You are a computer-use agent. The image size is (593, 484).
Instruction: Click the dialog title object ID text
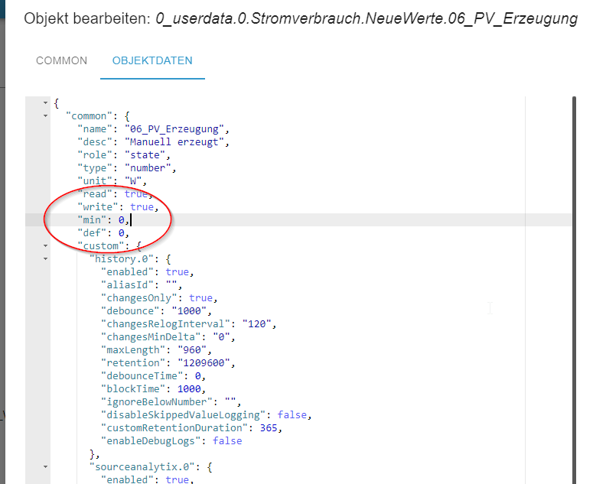click(x=367, y=19)
